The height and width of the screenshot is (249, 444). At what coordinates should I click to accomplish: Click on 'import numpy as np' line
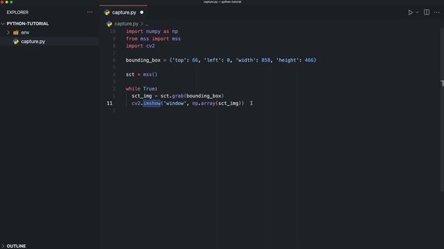pyautogui.click(x=152, y=31)
